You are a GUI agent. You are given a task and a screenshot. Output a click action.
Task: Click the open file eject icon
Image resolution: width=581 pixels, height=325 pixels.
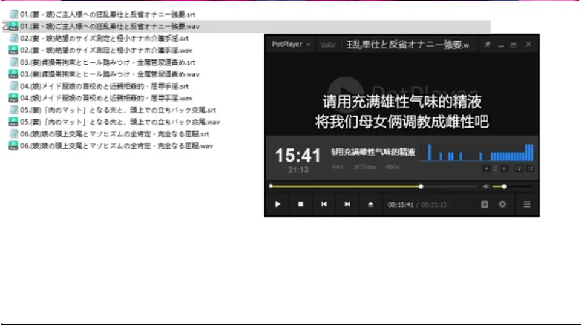[370, 204]
